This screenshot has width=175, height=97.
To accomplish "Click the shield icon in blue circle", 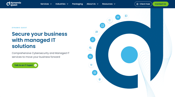I will click(x=93, y=40).
